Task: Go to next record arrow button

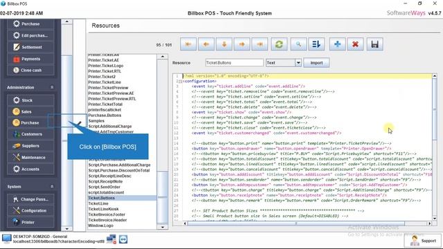Action: (242, 44)
